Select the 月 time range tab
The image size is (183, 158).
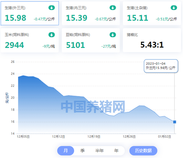(x=66, y=151)
